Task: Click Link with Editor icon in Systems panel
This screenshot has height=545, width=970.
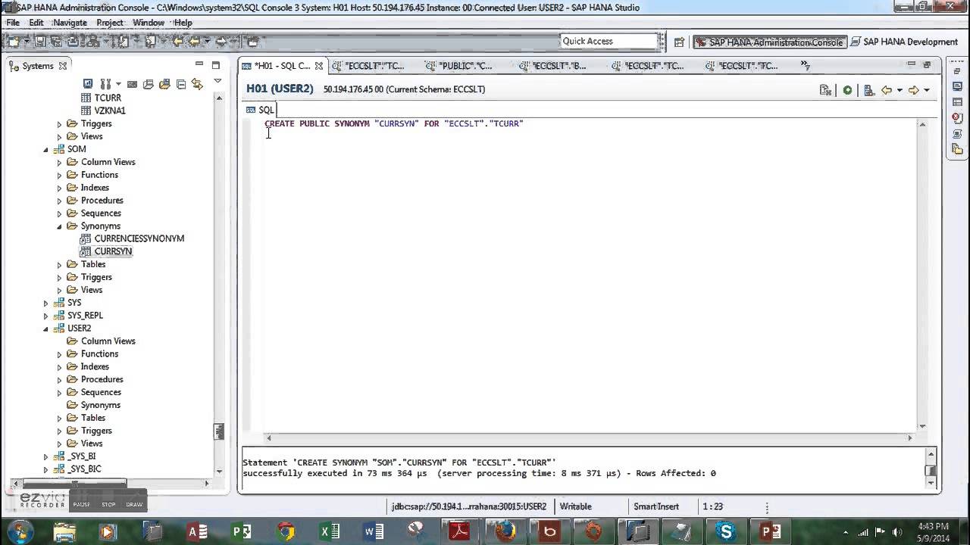Action: [x=197, y=84]
